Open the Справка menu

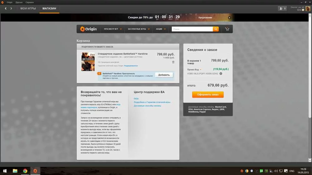point(29,2)
